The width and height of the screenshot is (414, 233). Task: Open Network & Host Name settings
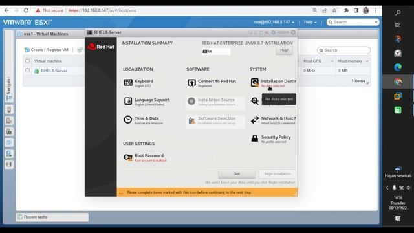(x=273, y=120)
